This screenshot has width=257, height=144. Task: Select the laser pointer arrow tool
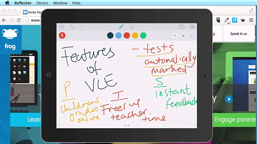coord(191,36)
